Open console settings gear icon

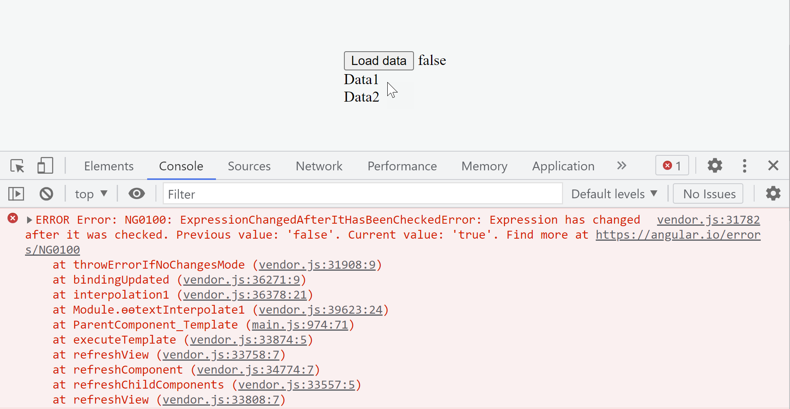(773, 194)
